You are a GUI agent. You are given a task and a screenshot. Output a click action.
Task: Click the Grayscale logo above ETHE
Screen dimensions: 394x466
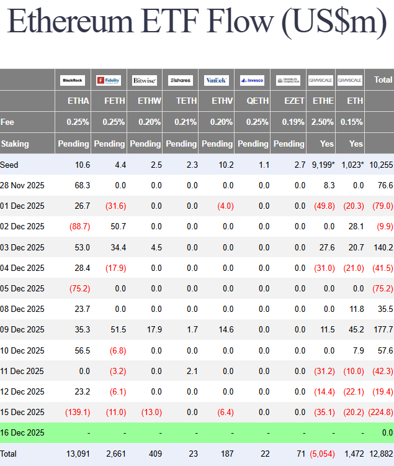321,80
